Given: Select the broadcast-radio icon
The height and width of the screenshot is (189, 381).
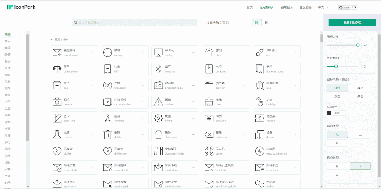Looking at the screenshot, I should pos(158,85).
